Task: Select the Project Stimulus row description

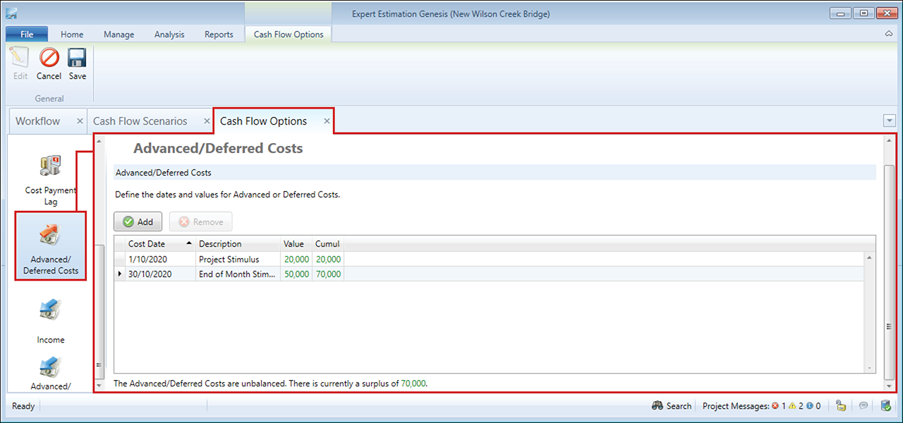Action: [229, 259]
